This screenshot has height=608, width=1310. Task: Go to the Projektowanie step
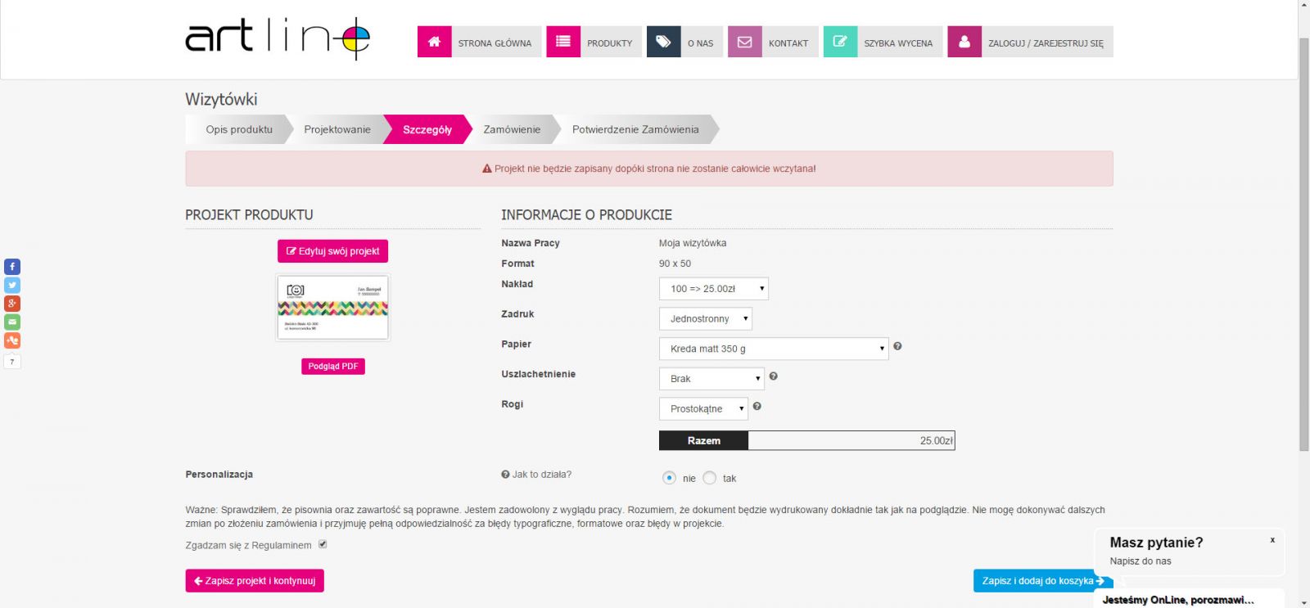(337, 129)
